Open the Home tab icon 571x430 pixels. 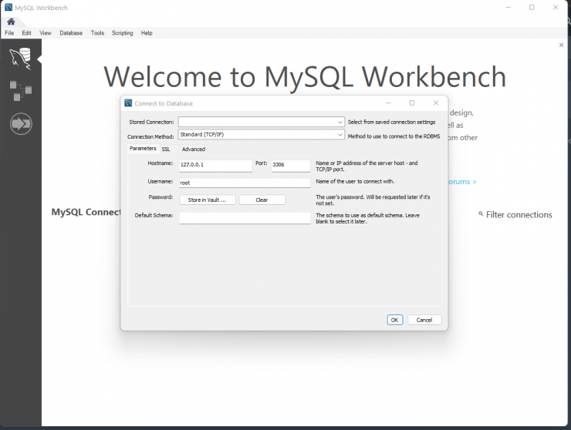pos(11,22)
